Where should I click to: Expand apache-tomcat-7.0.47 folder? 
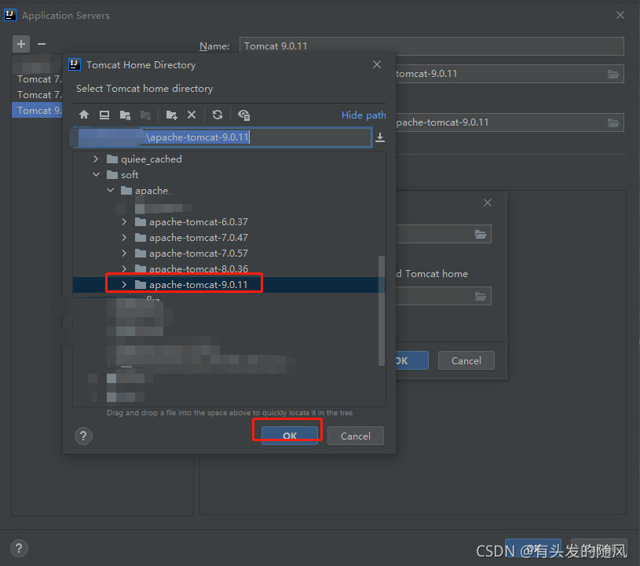pos(124,238)
